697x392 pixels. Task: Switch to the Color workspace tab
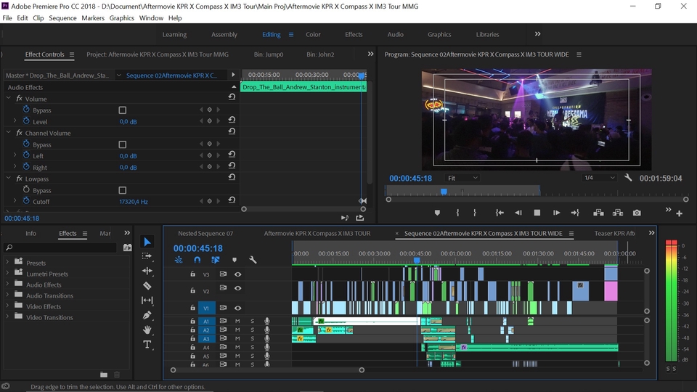coord(313,34)
